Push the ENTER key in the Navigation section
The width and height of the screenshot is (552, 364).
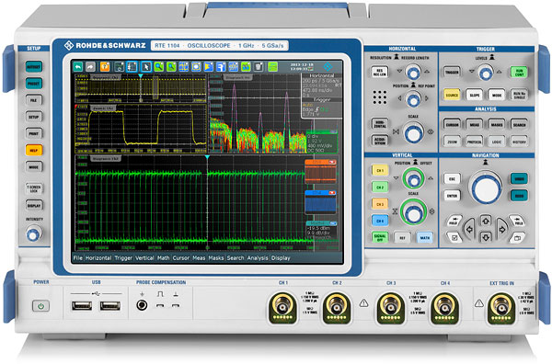click(x=452, y=196)
